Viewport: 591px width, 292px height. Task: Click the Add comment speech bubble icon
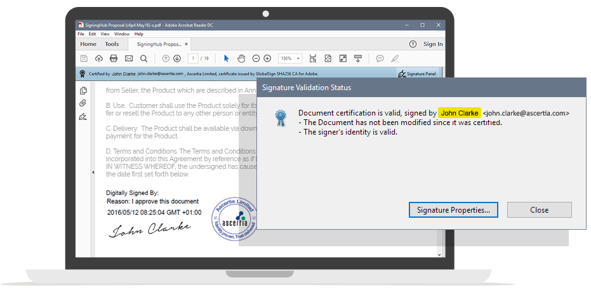[x=380, y=58]
